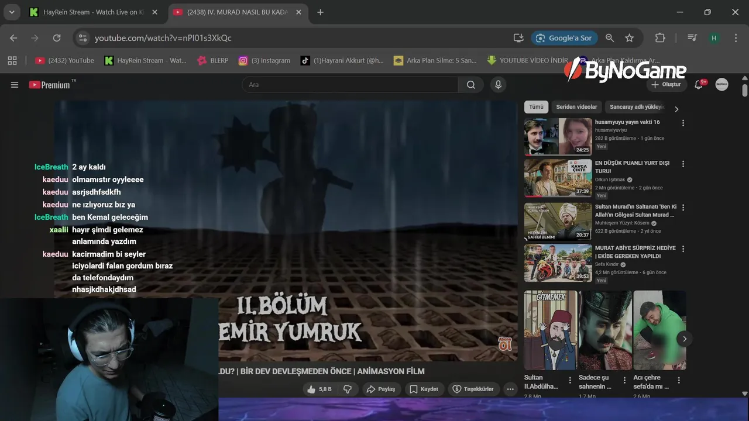749x421 pixels.
Task: Click the Abone Ol overlay on video
Action: [x=504, y=343]
